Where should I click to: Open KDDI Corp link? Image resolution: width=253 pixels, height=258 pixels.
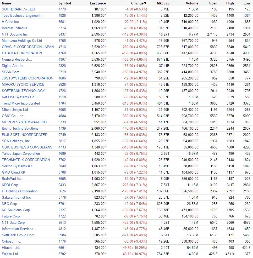(x=10, y=185)
